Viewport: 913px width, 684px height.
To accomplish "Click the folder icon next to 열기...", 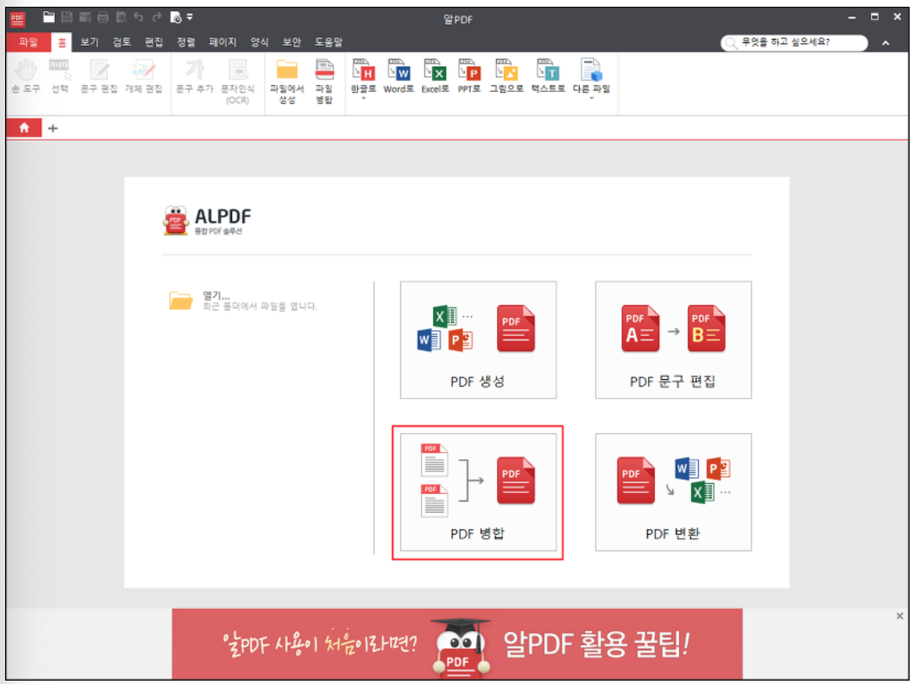I will pos(181,301).
